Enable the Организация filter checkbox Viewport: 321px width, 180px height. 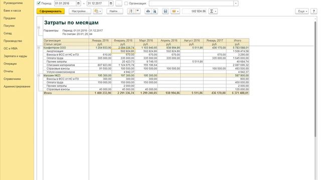(126, 3)
